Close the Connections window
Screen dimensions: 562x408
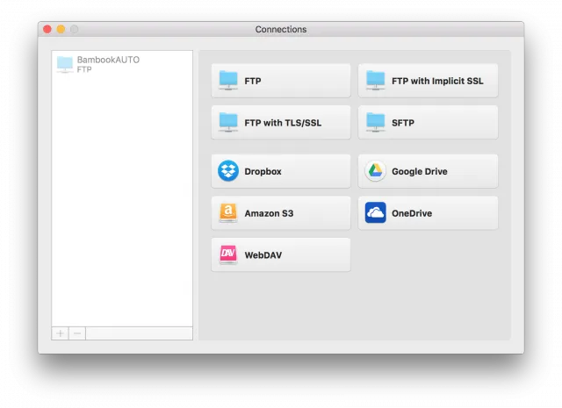click(x=47, y=29)
